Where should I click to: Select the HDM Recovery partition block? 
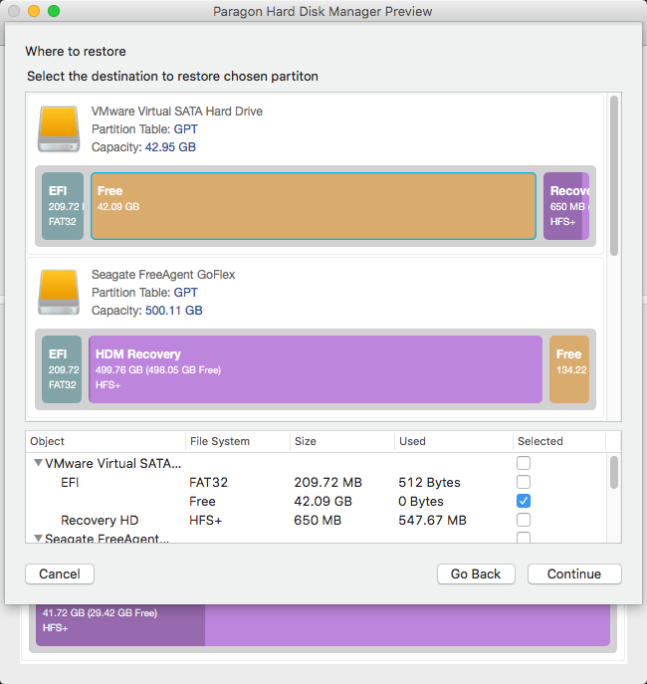[x=316, y=369]
